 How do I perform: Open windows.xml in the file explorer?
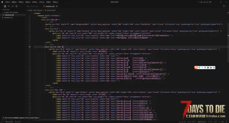point(9,15)
